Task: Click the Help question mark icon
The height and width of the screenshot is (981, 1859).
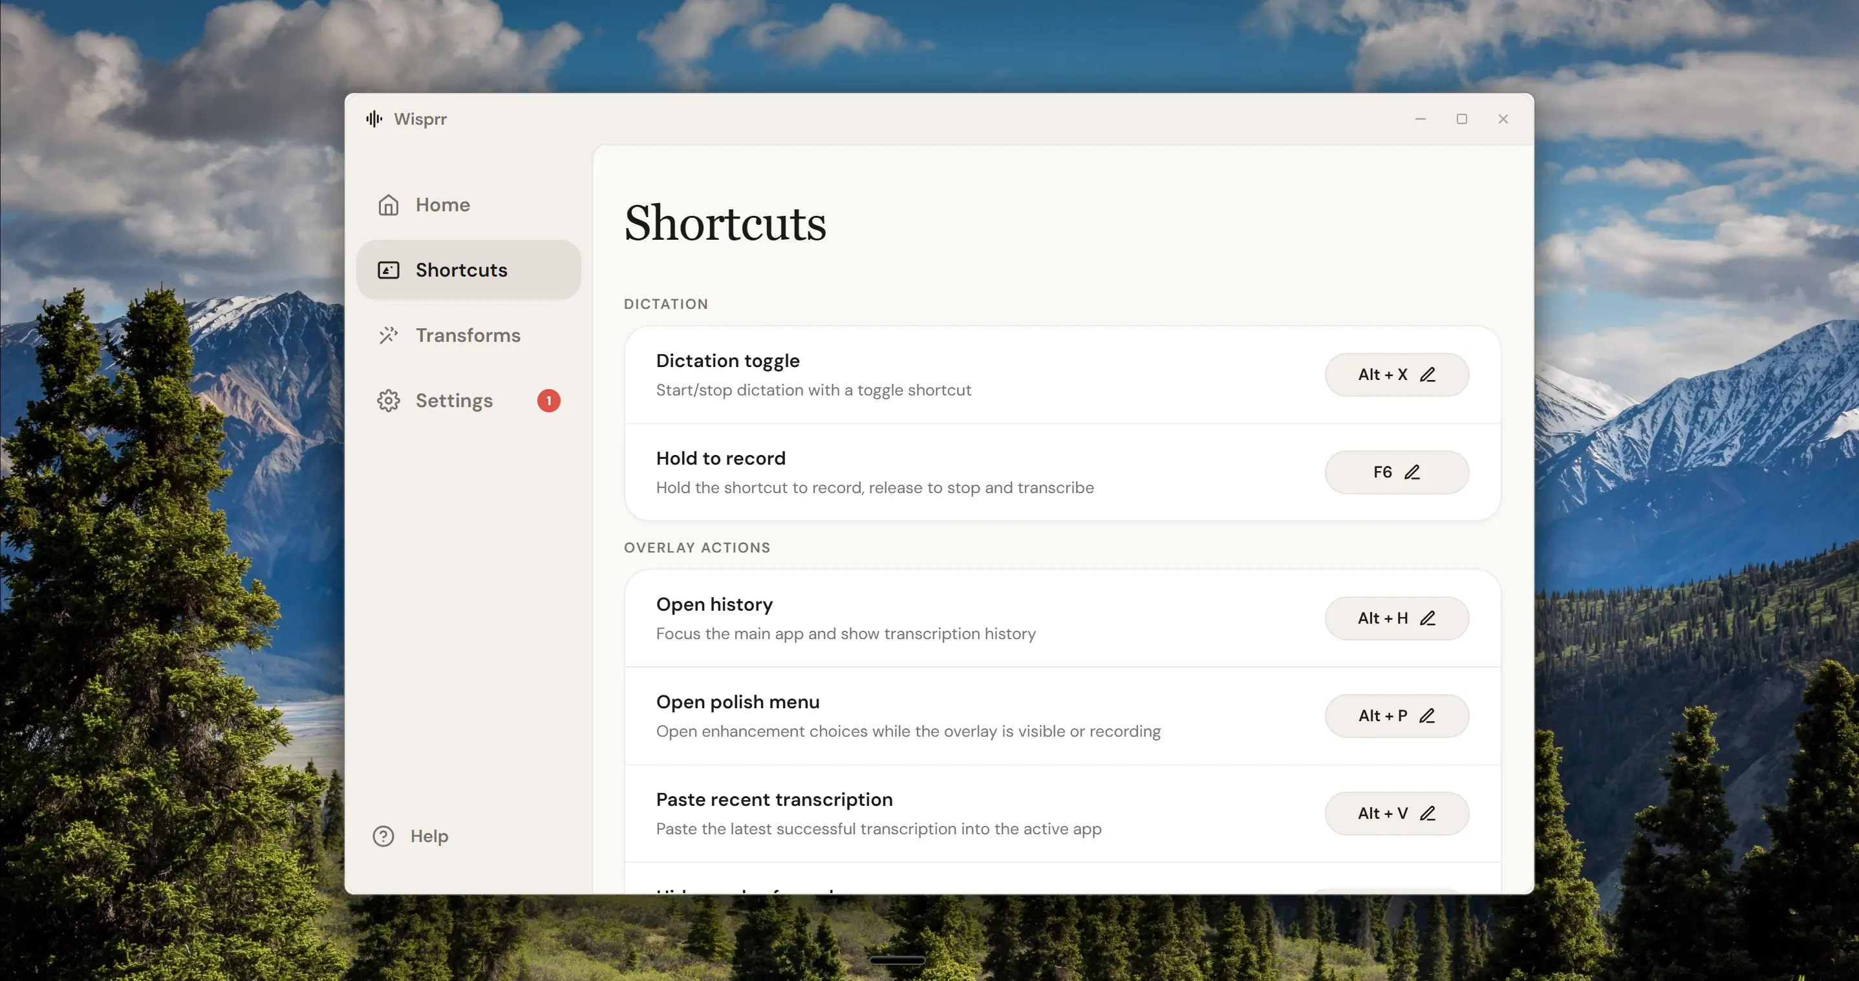Action: [383, 836]
